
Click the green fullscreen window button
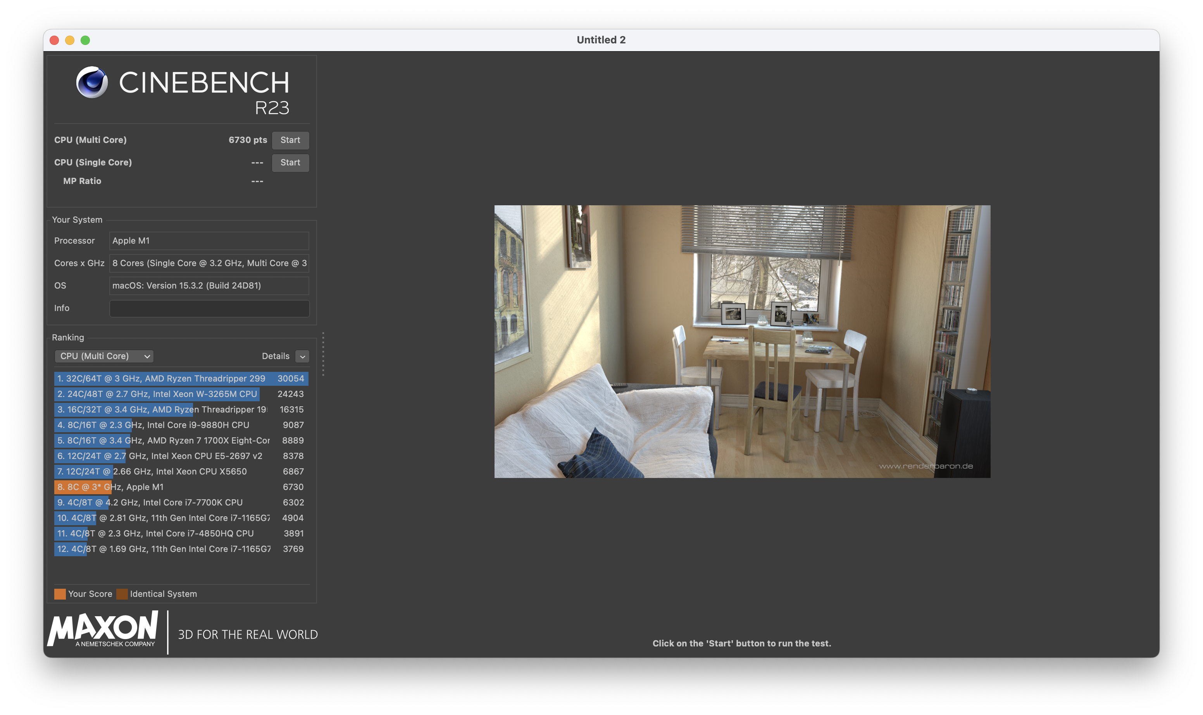(85, 40)
